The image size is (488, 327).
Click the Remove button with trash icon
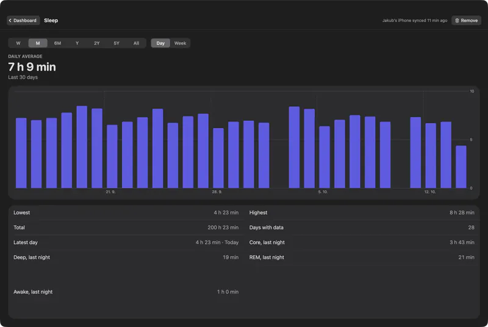point(466,21)
